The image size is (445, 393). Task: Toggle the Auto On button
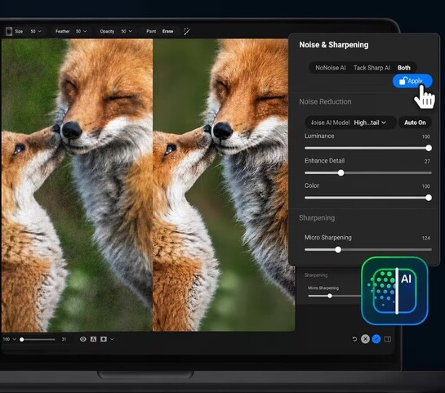(415, 123)
